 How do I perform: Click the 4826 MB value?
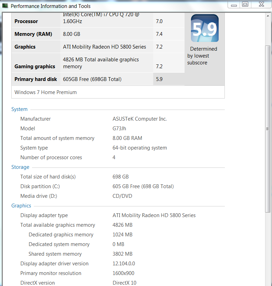122,225
